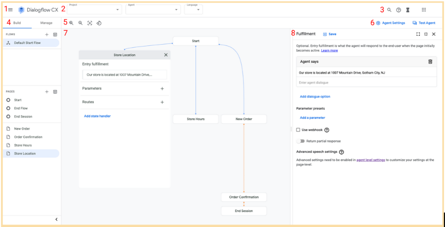Click the Test Agent button
Viewport: 445px width, 227px height.
pos(424,23)
